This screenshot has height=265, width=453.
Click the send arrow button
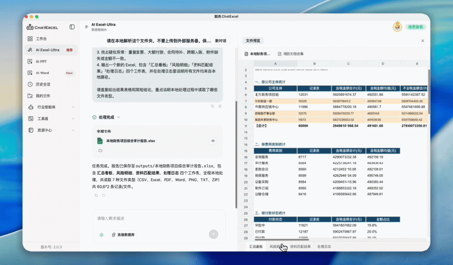click(x=214, y=234)
